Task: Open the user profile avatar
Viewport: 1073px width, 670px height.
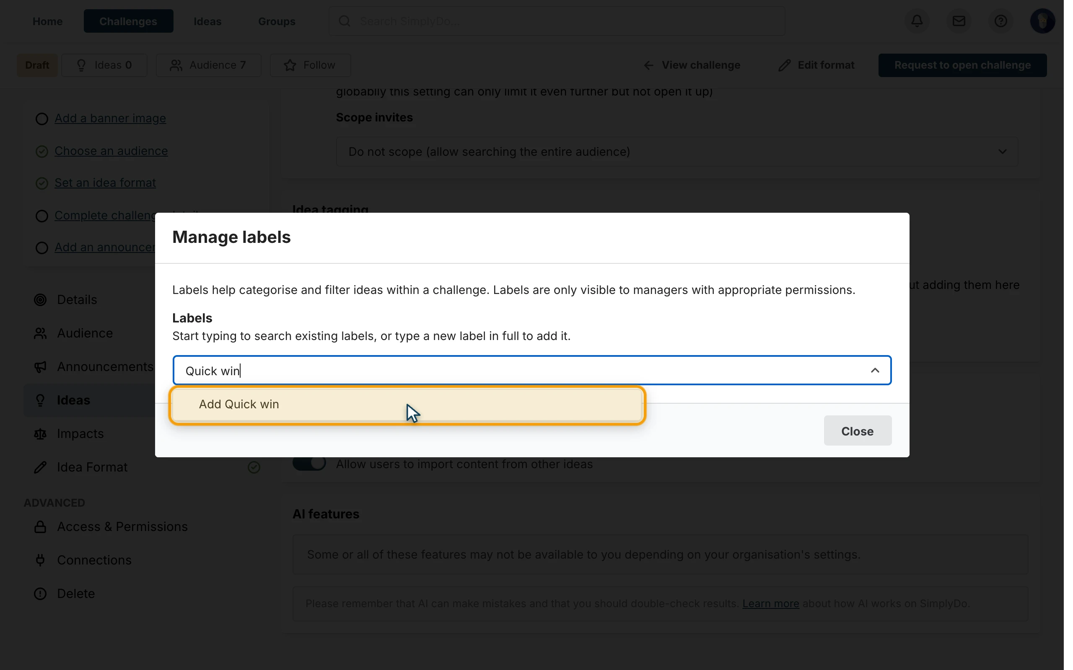Action: tap(1042, 21)
